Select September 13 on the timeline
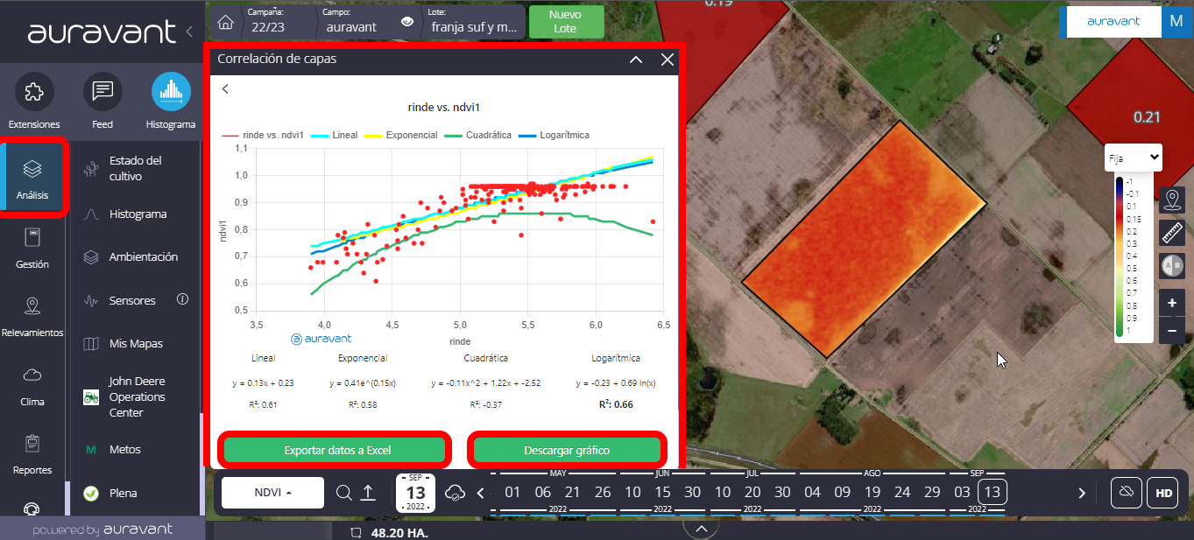Screen dimensions: 1194x540 (992, 492)
